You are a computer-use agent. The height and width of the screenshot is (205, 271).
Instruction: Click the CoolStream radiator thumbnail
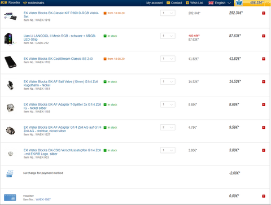click(10, 62)
